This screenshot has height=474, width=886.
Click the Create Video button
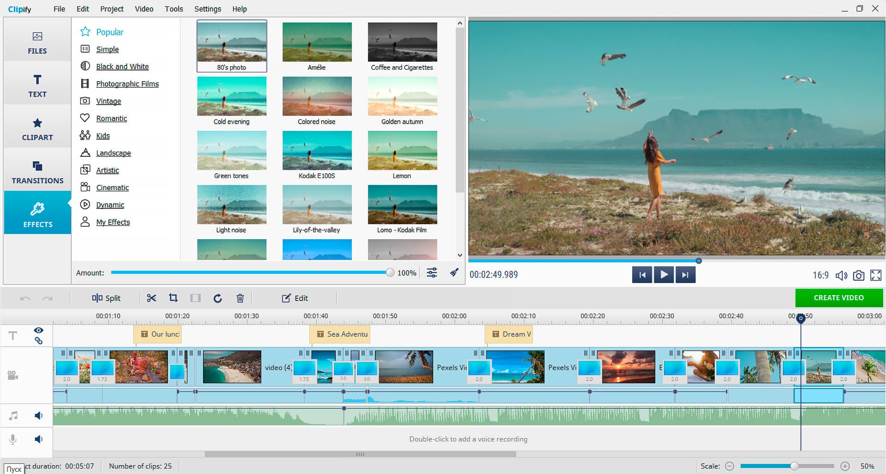(838, 298)
